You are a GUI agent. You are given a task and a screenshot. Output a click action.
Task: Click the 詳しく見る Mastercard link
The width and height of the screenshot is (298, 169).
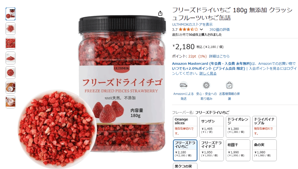pos(208,73)
